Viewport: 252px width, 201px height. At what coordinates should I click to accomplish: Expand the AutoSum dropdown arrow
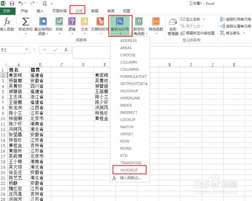26,34
